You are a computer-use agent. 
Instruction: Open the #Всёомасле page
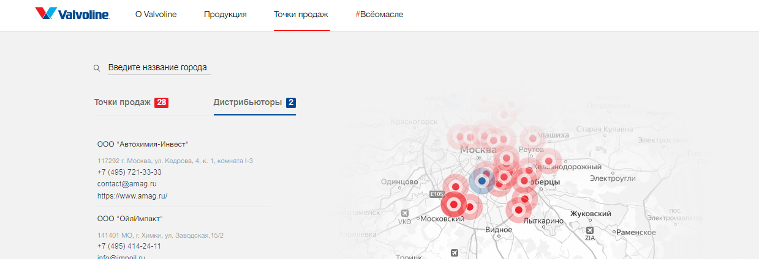pyautogui.click(x=379, y=14)
